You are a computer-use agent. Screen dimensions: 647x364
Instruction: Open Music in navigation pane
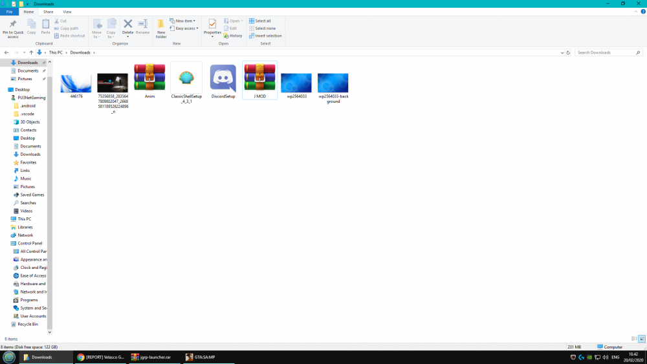coord(26,178)
